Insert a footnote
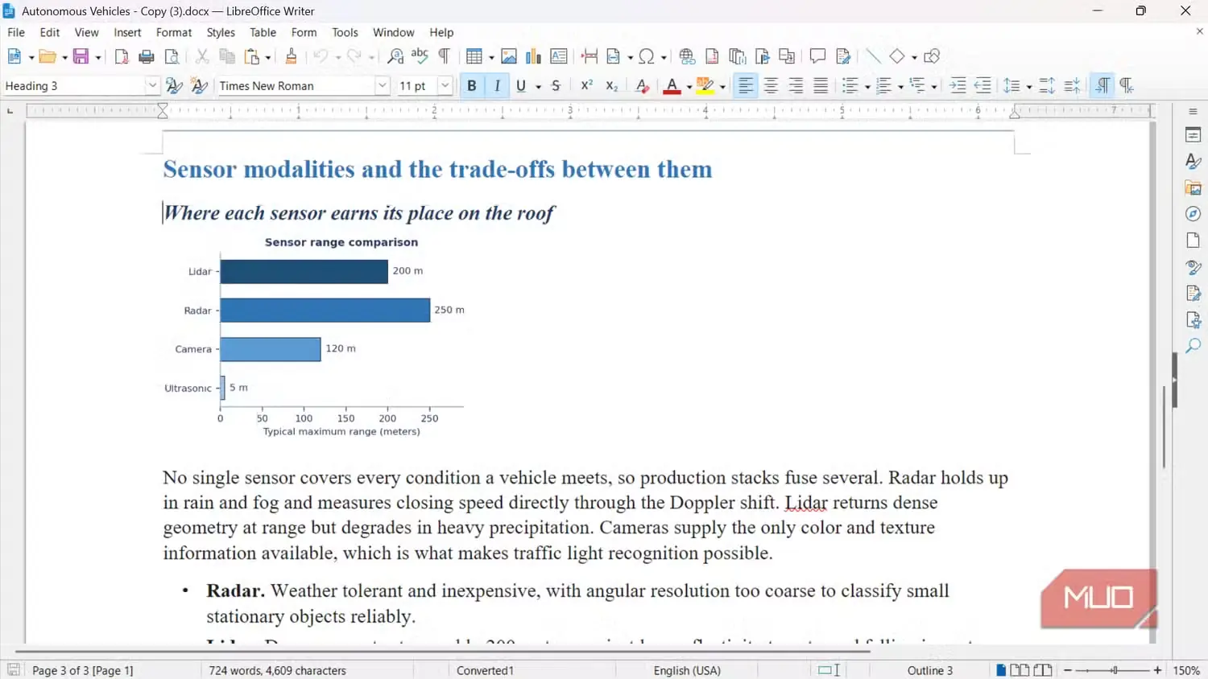The width and height of the screenshot is (1208, 679). 712,56
